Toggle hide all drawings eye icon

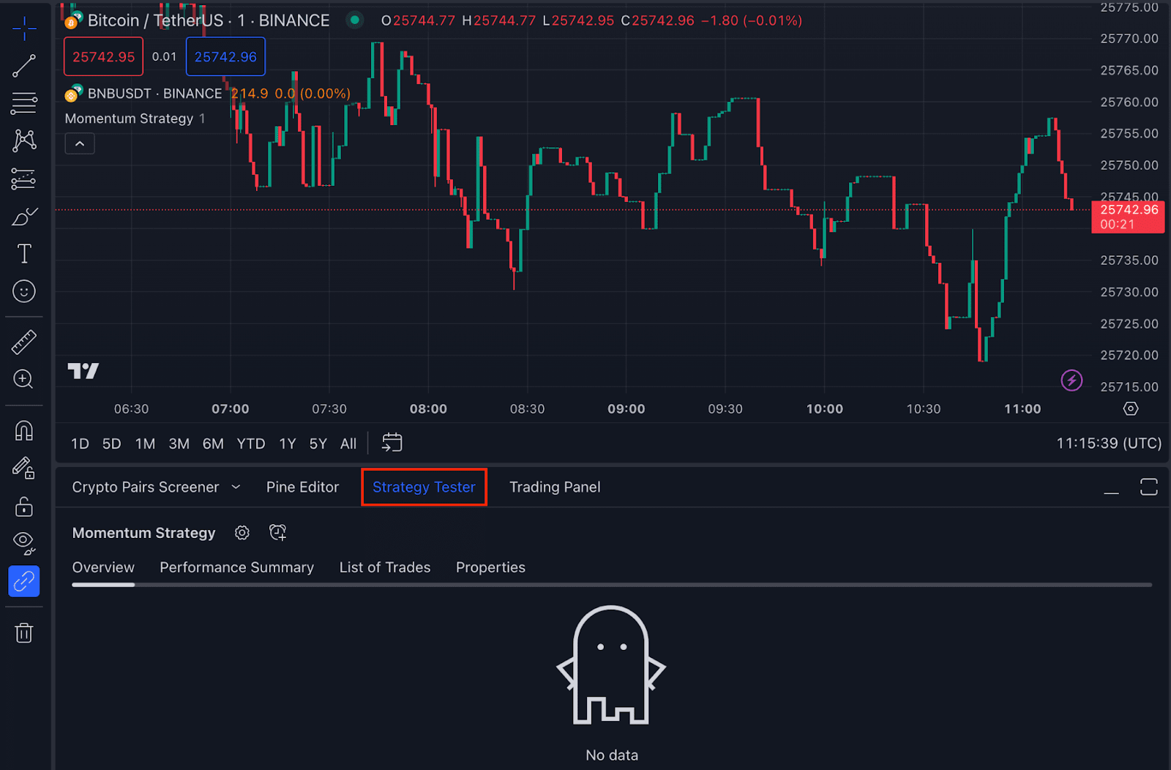(x=24, y=543)
